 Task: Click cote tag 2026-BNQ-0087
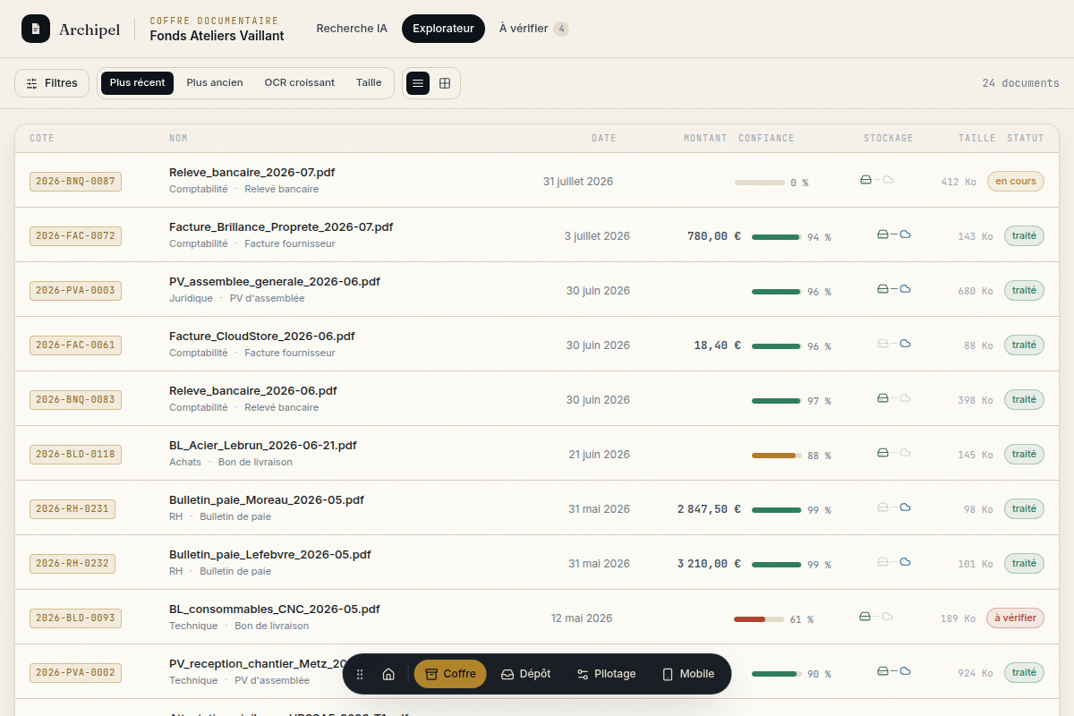[75, 182]
